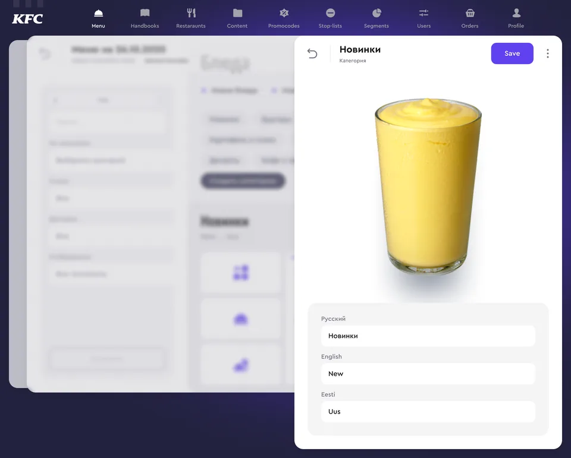The height and width of the screenshot is (458, 571).
Task: Click the back arrow in category panel
Action: click(x=312, y=53)
